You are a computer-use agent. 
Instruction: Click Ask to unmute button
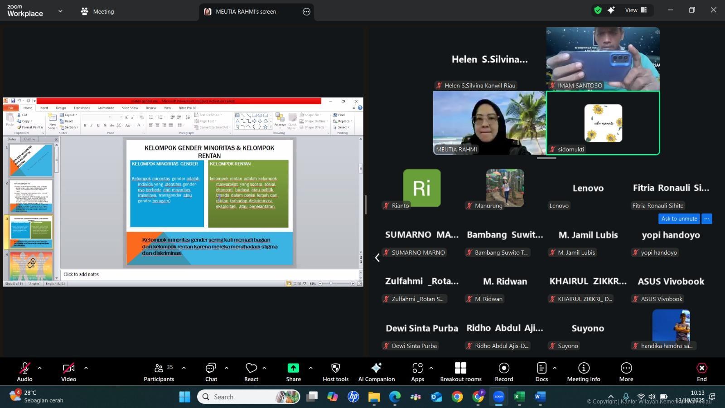click(x=679, y=219)
